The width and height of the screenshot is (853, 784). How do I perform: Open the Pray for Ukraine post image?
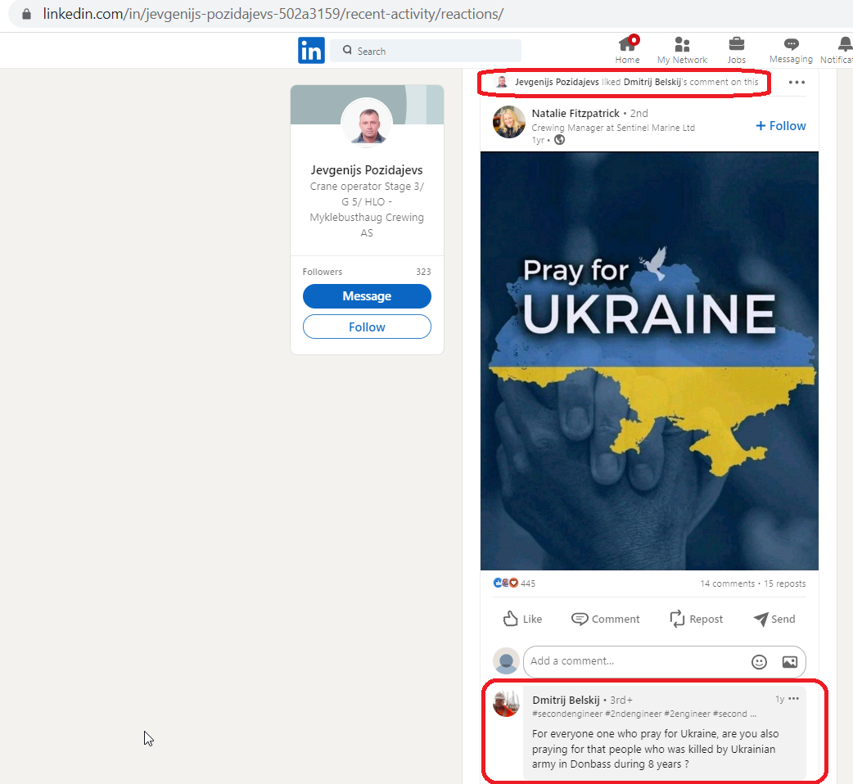coord(649,361)
